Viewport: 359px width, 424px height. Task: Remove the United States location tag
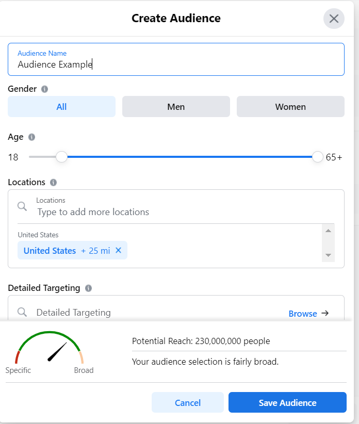(118, 250)
